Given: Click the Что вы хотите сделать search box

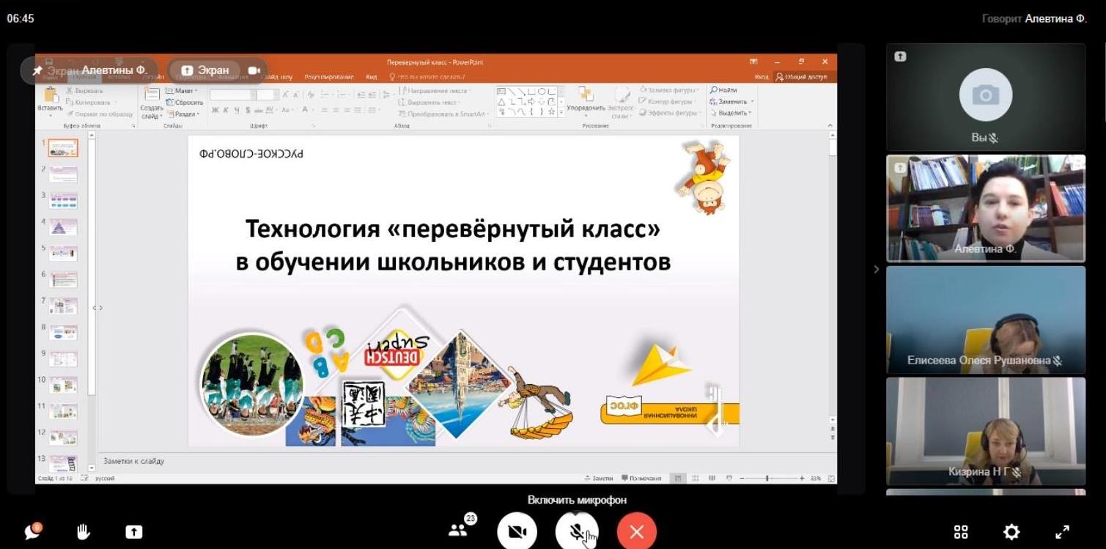Looking at the screenshot, I should [x=428, y=77].
